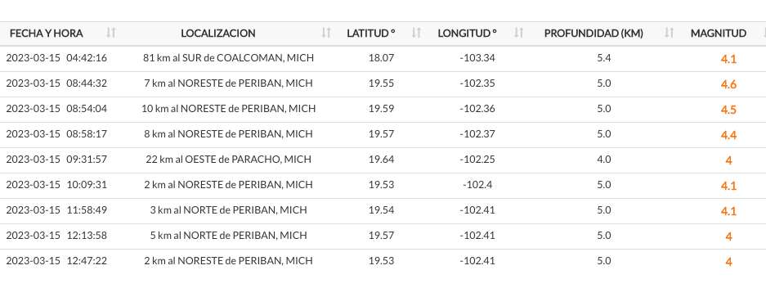The width and height of the screenshot is (766, 297).
Task: Click sort arrows beside LOCALIZACION header
Action: 326,33
